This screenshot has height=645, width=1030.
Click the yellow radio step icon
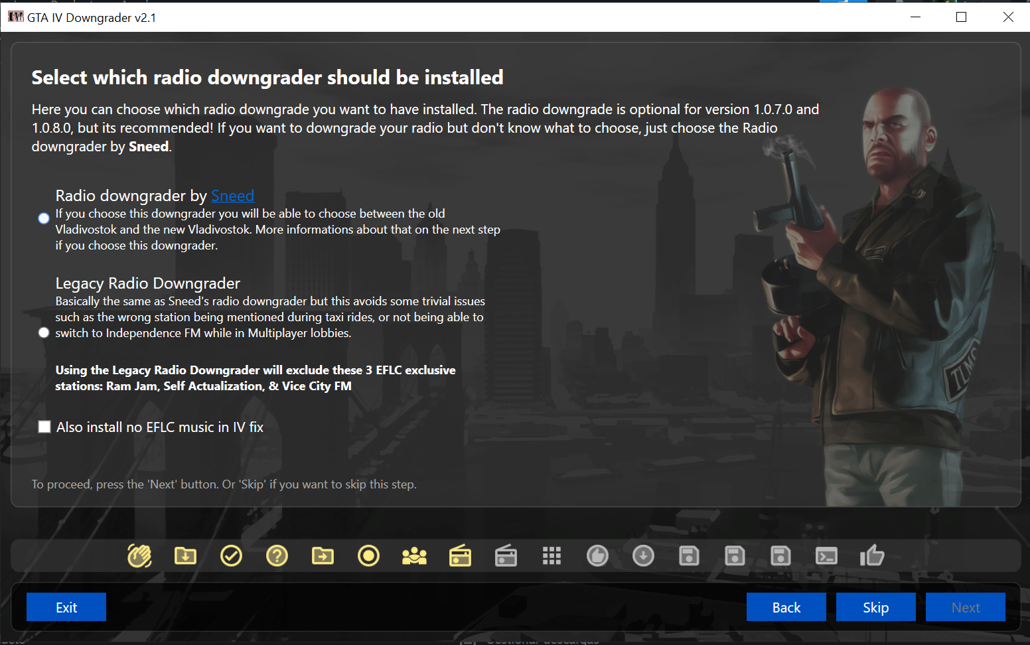coord(460,555)
